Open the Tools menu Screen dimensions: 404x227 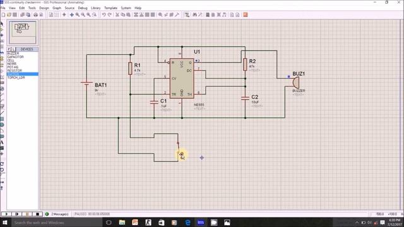tap(32, 8)
